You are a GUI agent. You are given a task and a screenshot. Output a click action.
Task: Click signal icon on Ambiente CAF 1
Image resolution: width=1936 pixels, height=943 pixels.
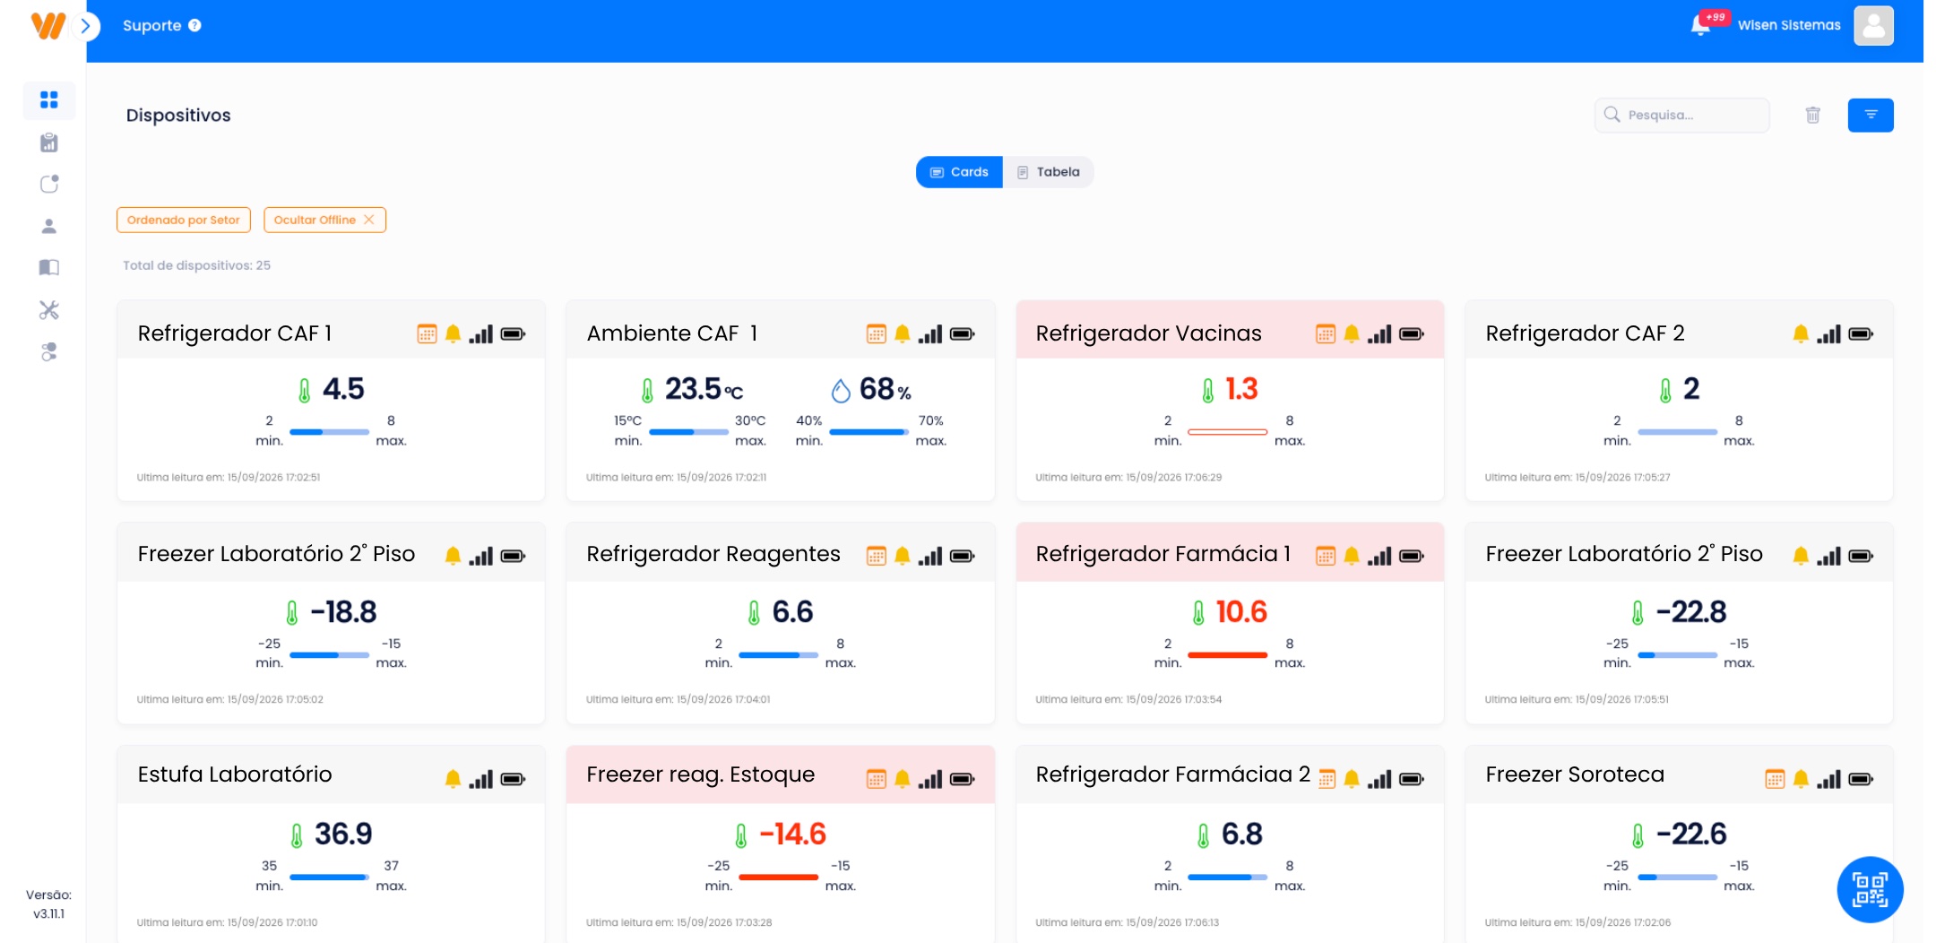click(x=930, y=334)
